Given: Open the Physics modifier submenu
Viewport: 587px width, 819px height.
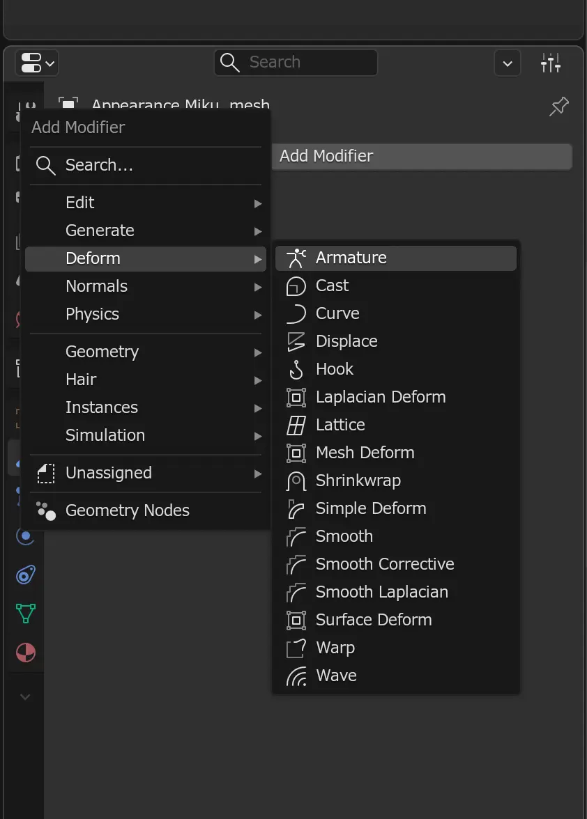Looking at the screenshot, I should (145, 315).
